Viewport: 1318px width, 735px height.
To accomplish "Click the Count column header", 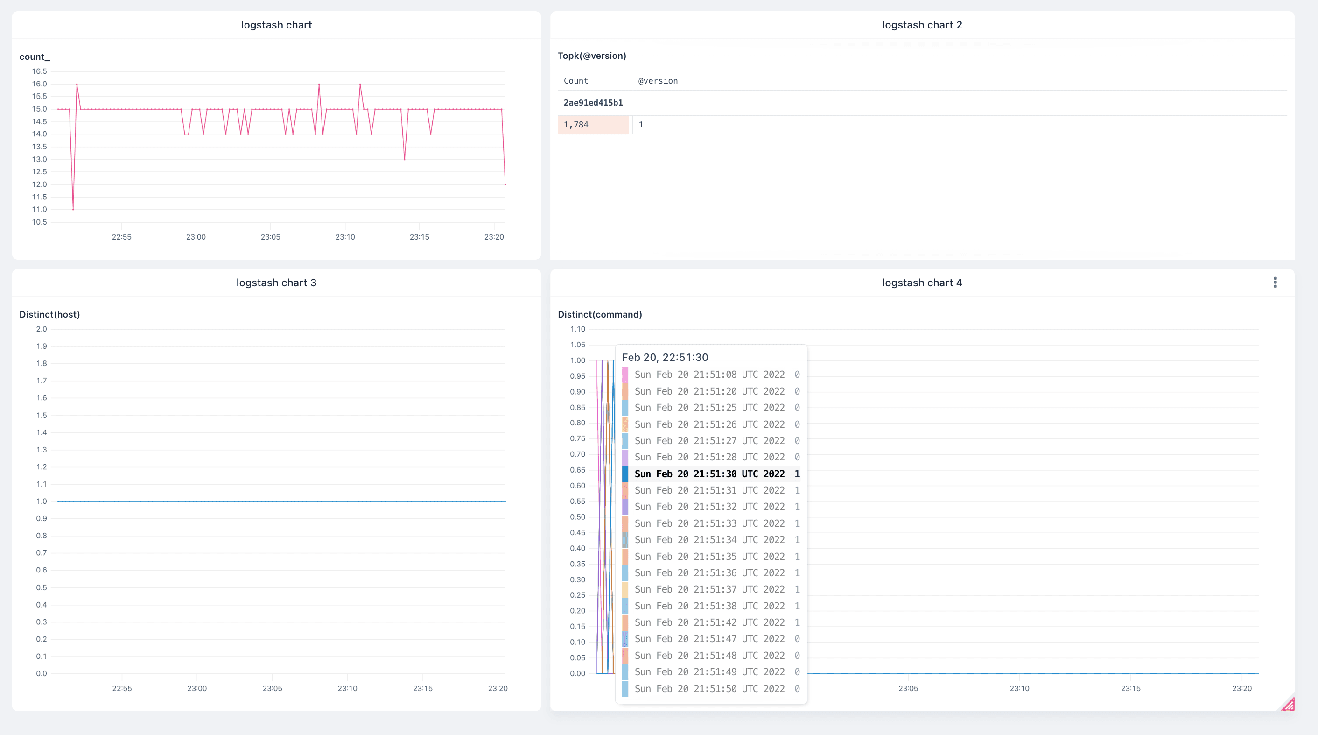I will point(575,81).
